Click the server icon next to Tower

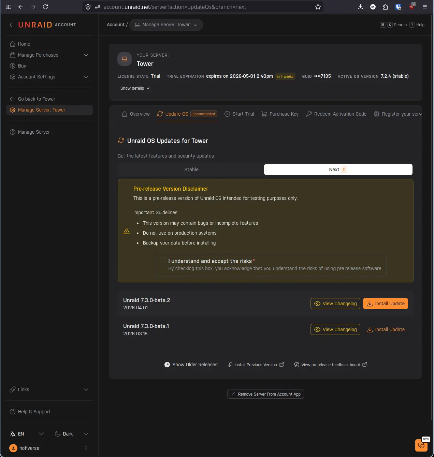[125, 59]
